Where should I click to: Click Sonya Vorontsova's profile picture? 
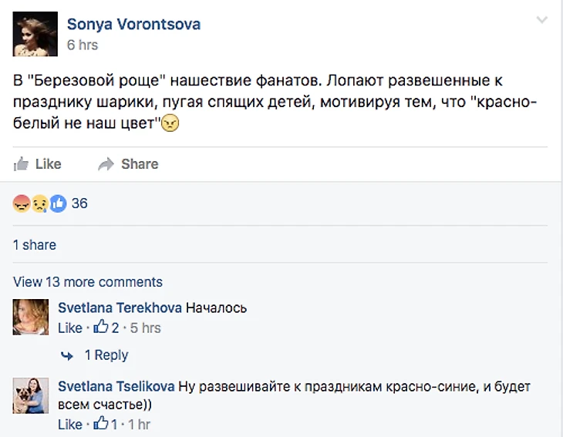[x=35, y=34]
